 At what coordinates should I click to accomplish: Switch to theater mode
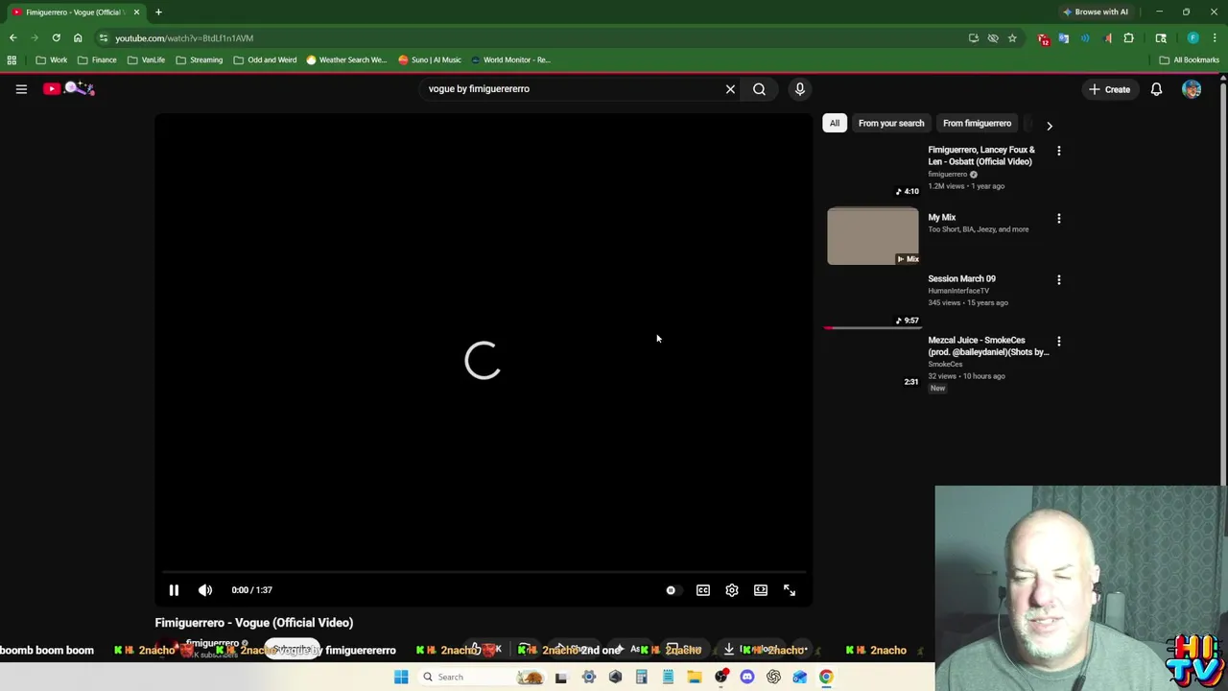(761, 590)
